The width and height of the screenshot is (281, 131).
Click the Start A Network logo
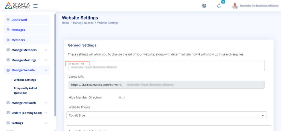tap(17, 6)
